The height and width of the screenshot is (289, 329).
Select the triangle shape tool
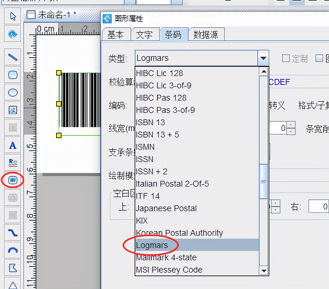point(13,283)
